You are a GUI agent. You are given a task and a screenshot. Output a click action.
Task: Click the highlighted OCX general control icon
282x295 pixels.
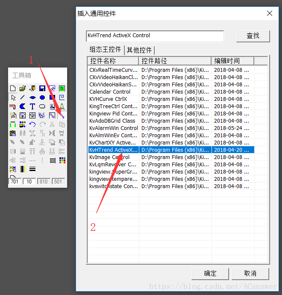[x=62, y=115]
